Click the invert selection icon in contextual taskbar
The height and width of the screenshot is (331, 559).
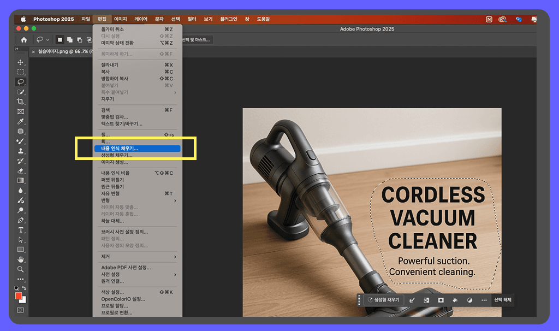[426, 300]
